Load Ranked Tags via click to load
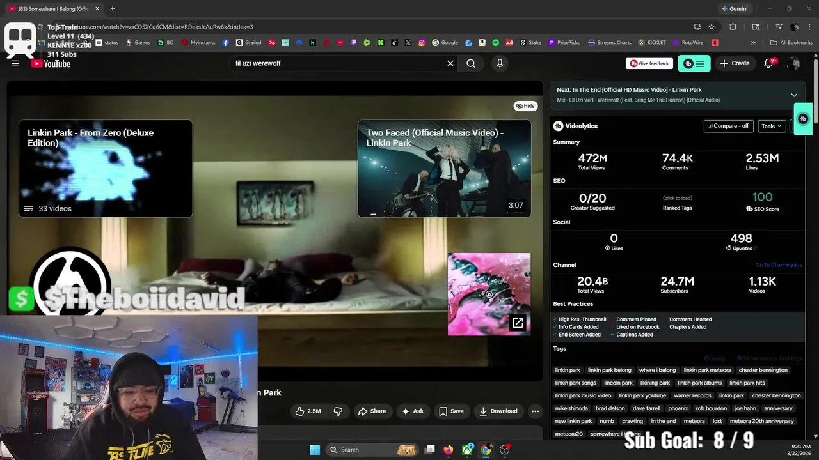The width and height of the screenshot is (819, 460). tap(678, 198)
